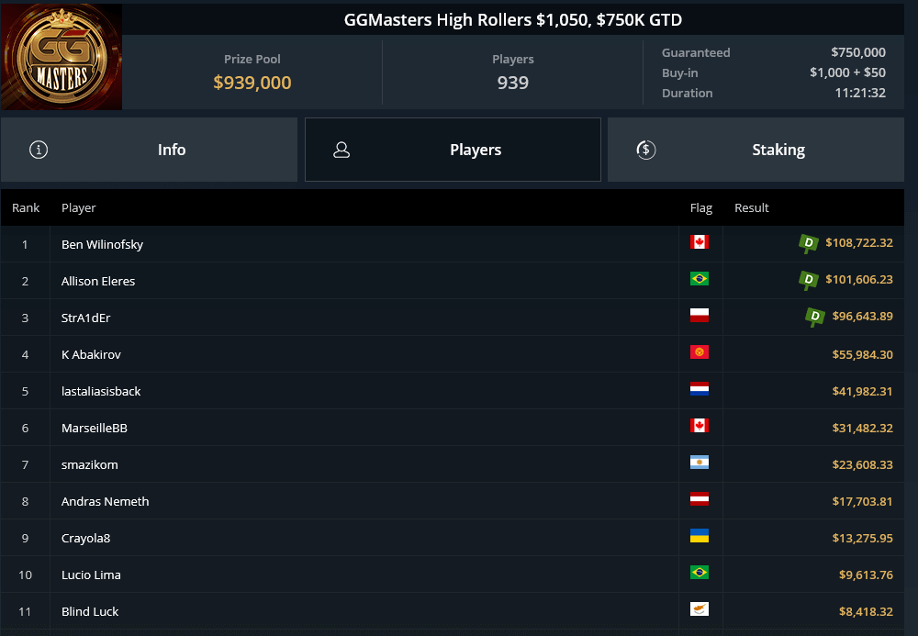Click the Kyrgyzstan flag beside K Abakirov
The image size is (918, 636).
tap(701, 353)
